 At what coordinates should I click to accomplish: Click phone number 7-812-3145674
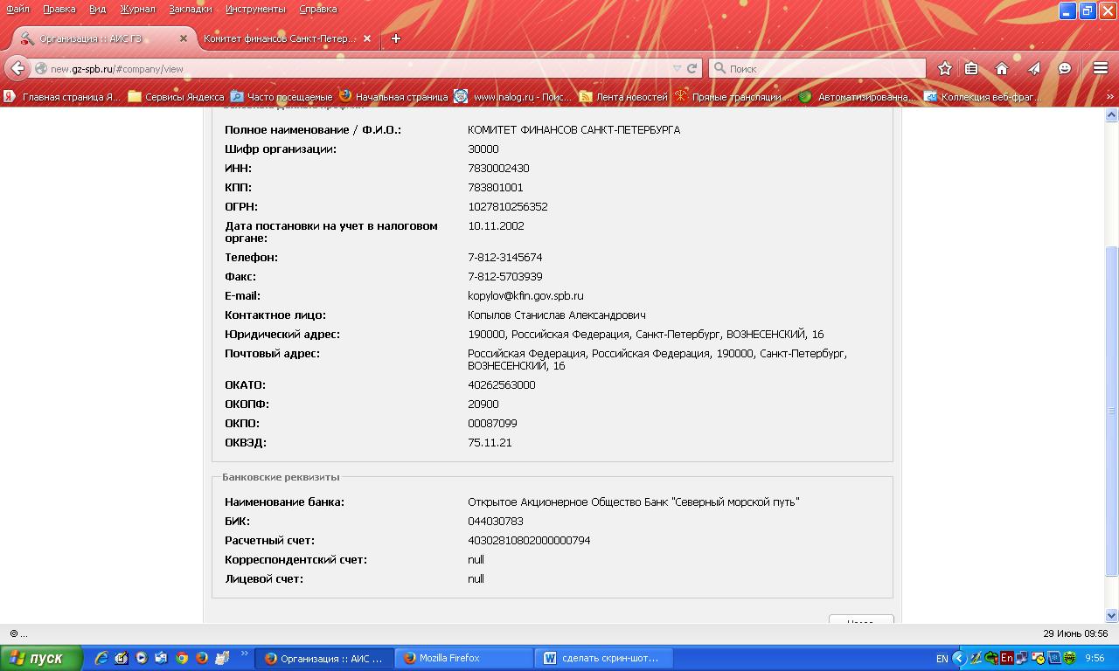pyautogui.click(x=505, y=257)
